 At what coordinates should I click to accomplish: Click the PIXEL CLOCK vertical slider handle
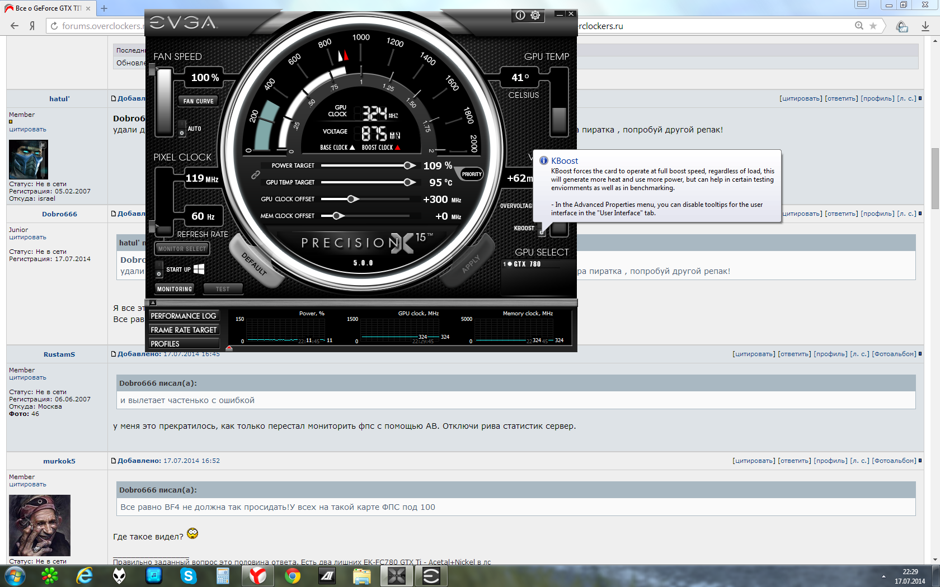click(152, 226)
